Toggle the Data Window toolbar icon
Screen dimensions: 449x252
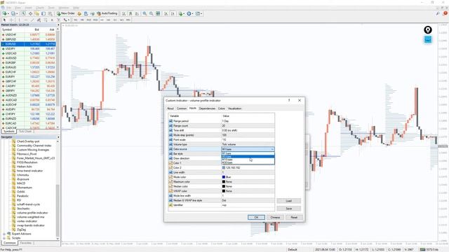click(x=30, y=13)
